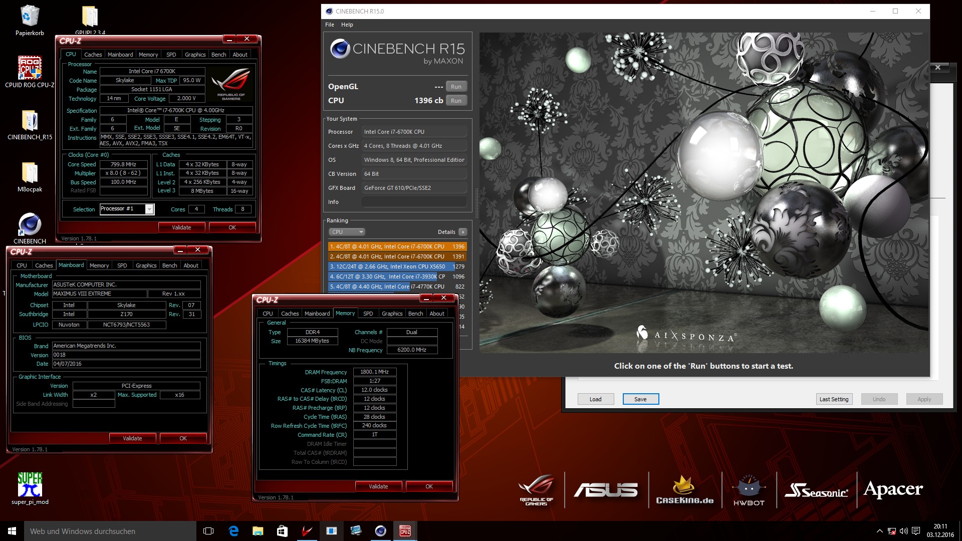Run the CPU benchmark test
Screen dimensions: 962x541
pos(456,101)
